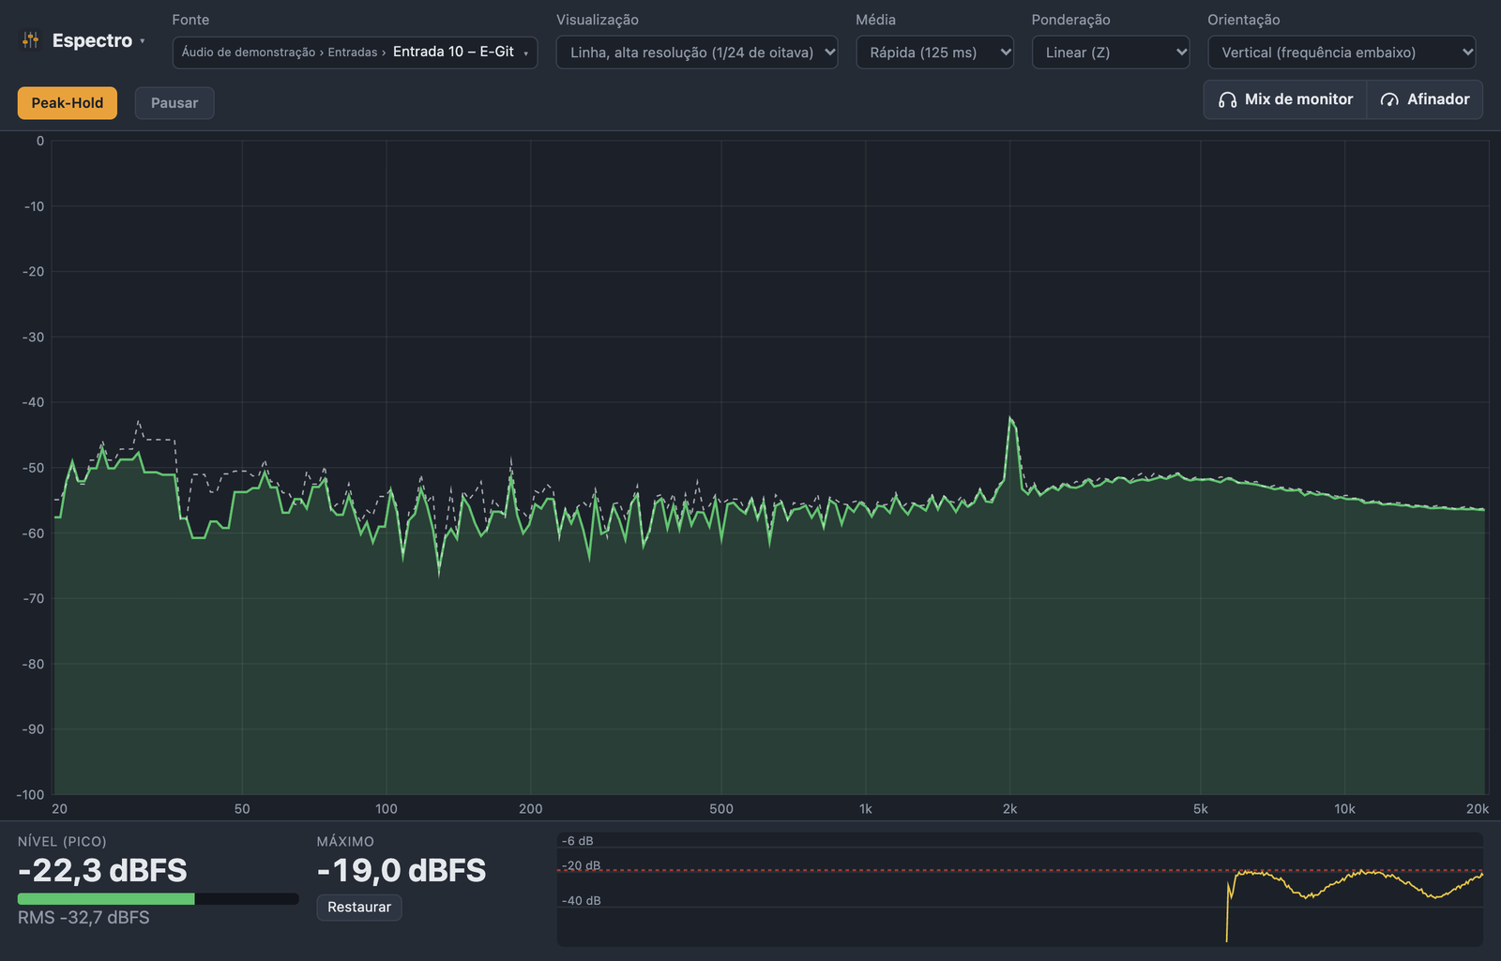
Task: Click the 1k frequency axis label
Action: tap(866, 809)
